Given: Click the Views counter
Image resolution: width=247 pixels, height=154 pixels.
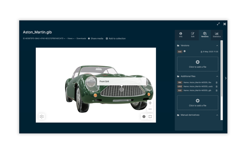Looking at the screenshot, I should 69,38.
